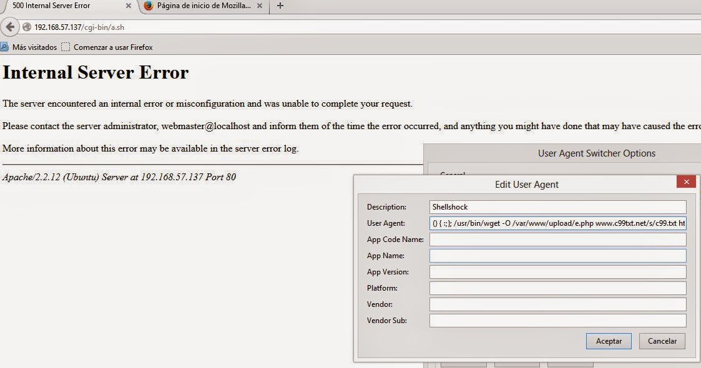Image resolution: width=701 pixels, height=368 pixels.
Task: Click the App Version input field
Action: pyautogui.click(x=558, y=271)
